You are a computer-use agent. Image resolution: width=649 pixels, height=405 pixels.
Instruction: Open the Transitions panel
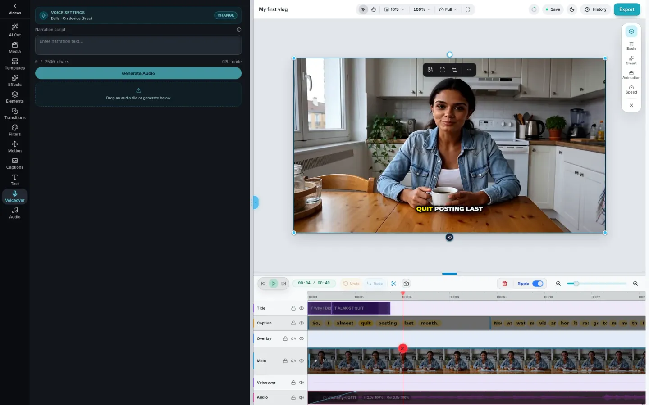pyautogui.click(x=15, y=114)
